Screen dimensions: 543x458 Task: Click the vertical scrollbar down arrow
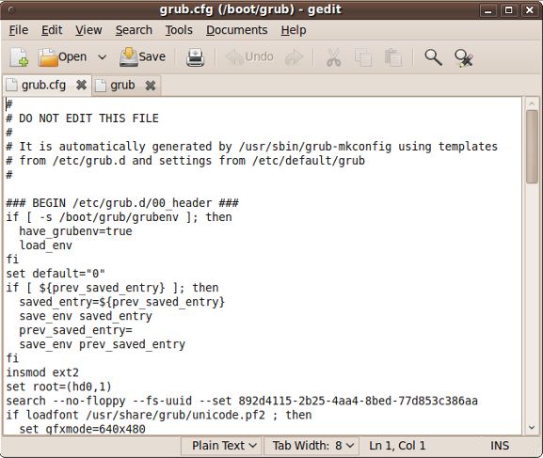tap(532, 428)
